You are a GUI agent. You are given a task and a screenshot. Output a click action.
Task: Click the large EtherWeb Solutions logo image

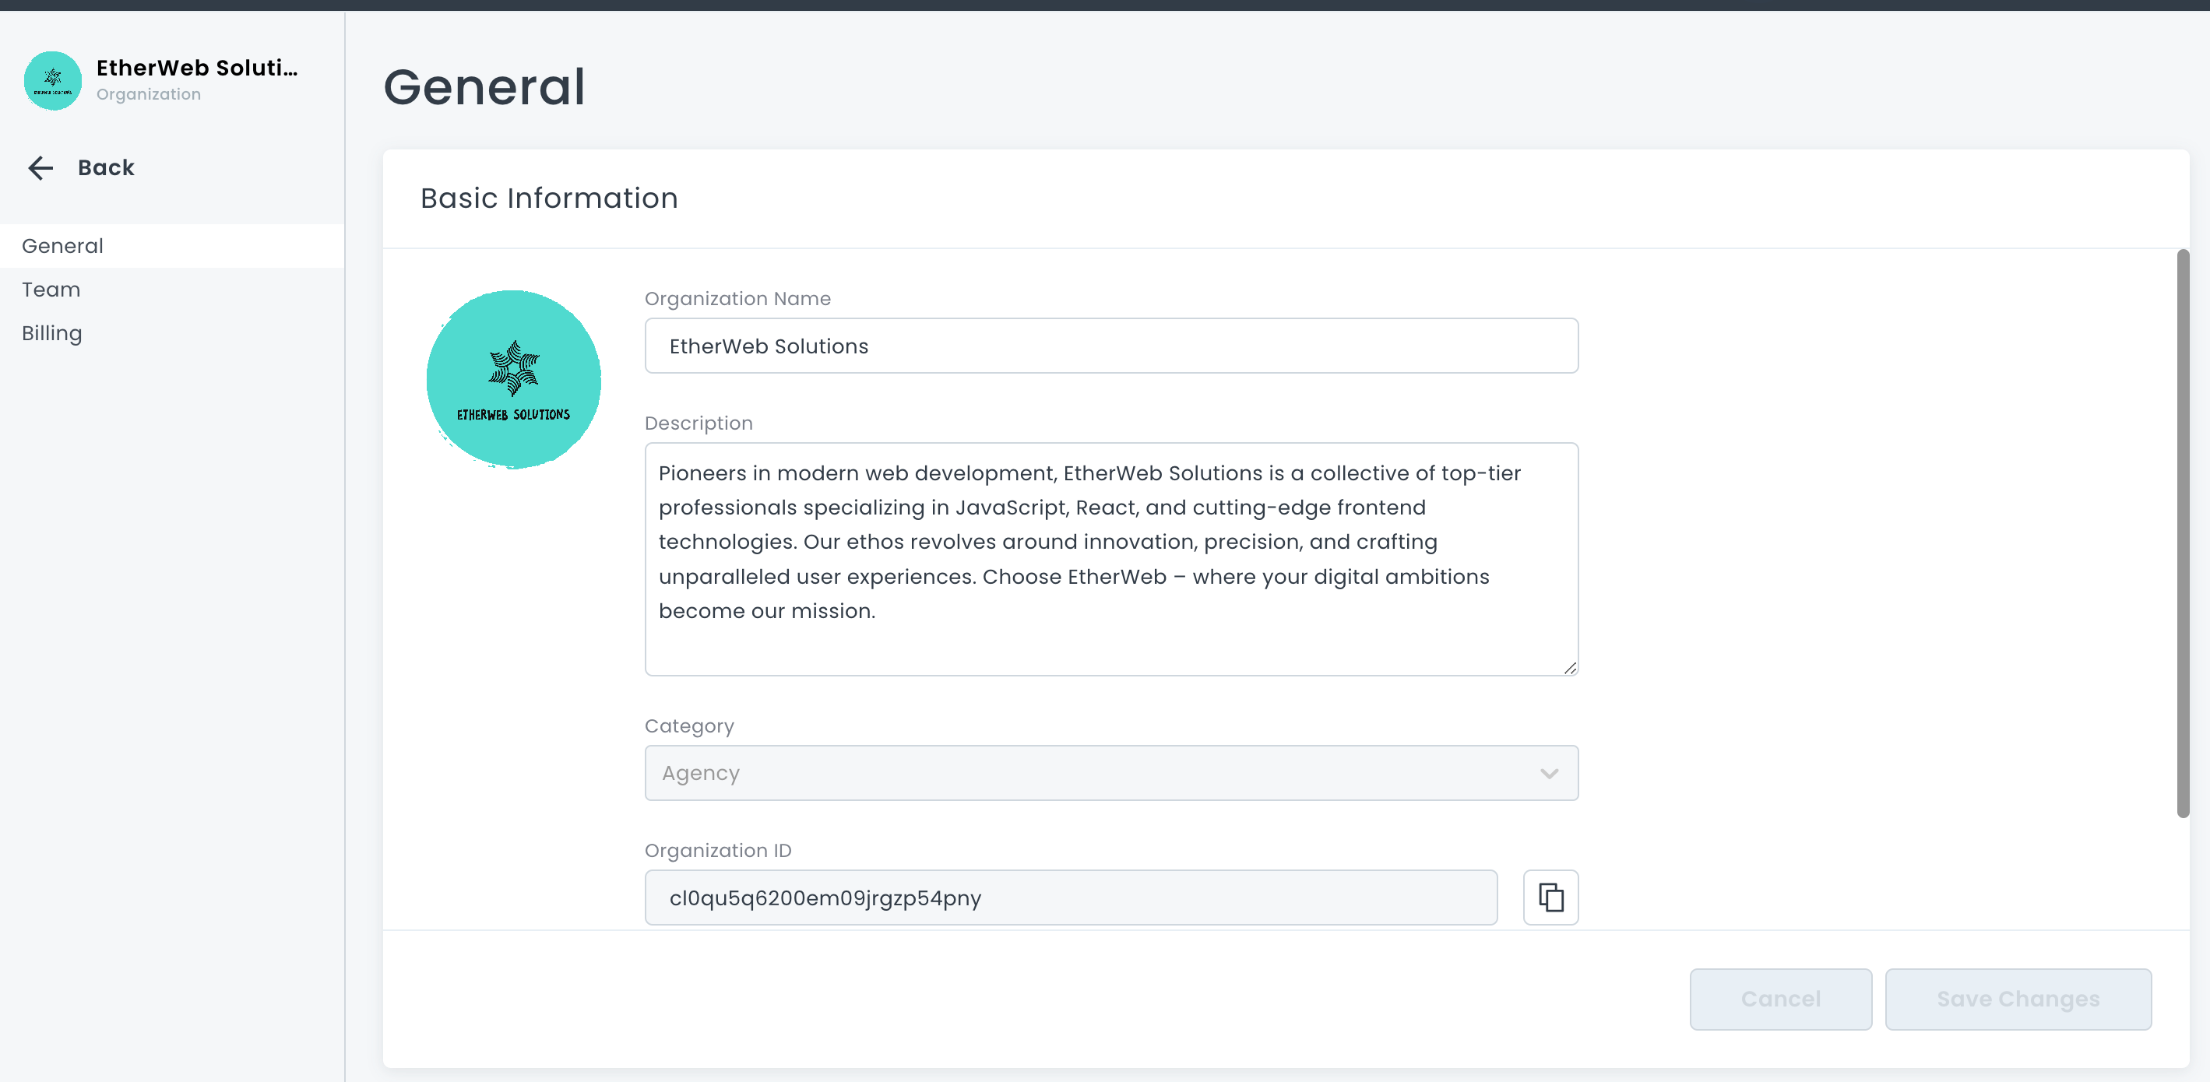(x=513, y=379)
